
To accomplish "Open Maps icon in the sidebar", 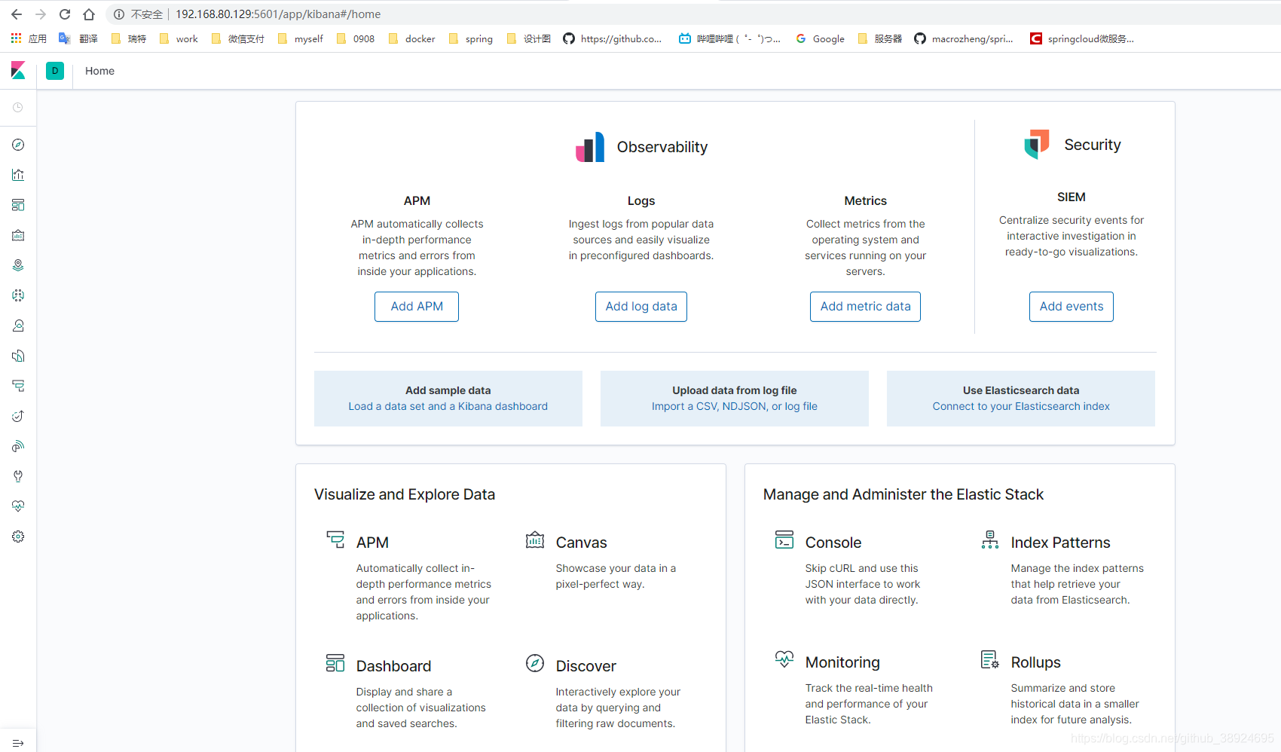I will pyautogui.click(x=18, y=265).
